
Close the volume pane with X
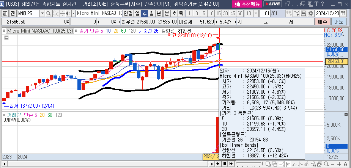pos(345,114)
